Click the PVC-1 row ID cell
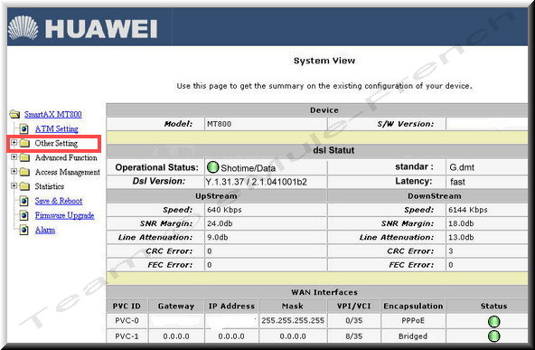The height and width of the screenshot is (350, 535). (x=127, y=336)
